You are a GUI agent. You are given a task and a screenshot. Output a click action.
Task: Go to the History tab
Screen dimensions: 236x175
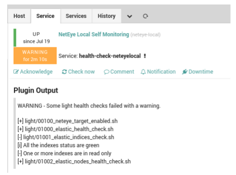pos(106,16)
